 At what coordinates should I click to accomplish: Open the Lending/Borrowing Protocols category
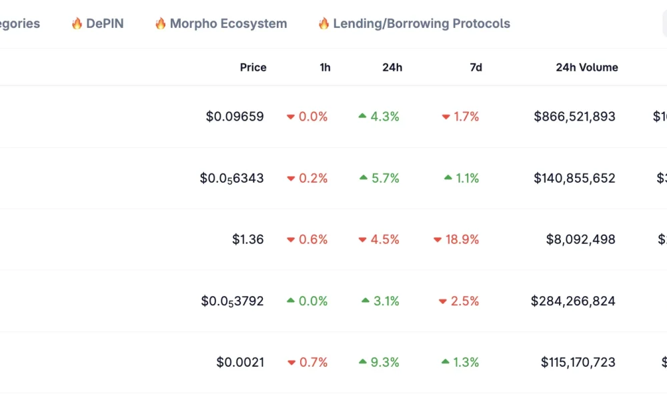click(422, 23)
